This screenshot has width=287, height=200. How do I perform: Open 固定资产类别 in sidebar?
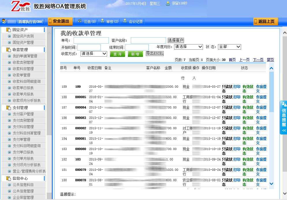point(23,36)
